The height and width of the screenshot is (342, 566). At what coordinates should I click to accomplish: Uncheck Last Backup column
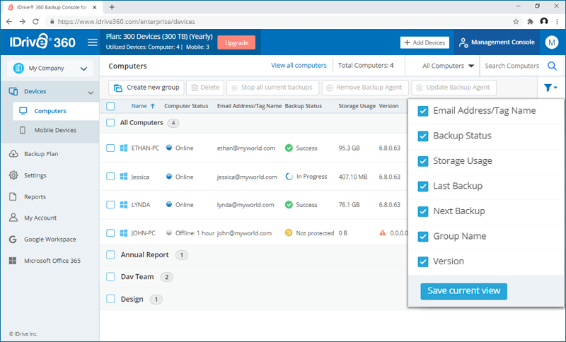click(422, 187)
